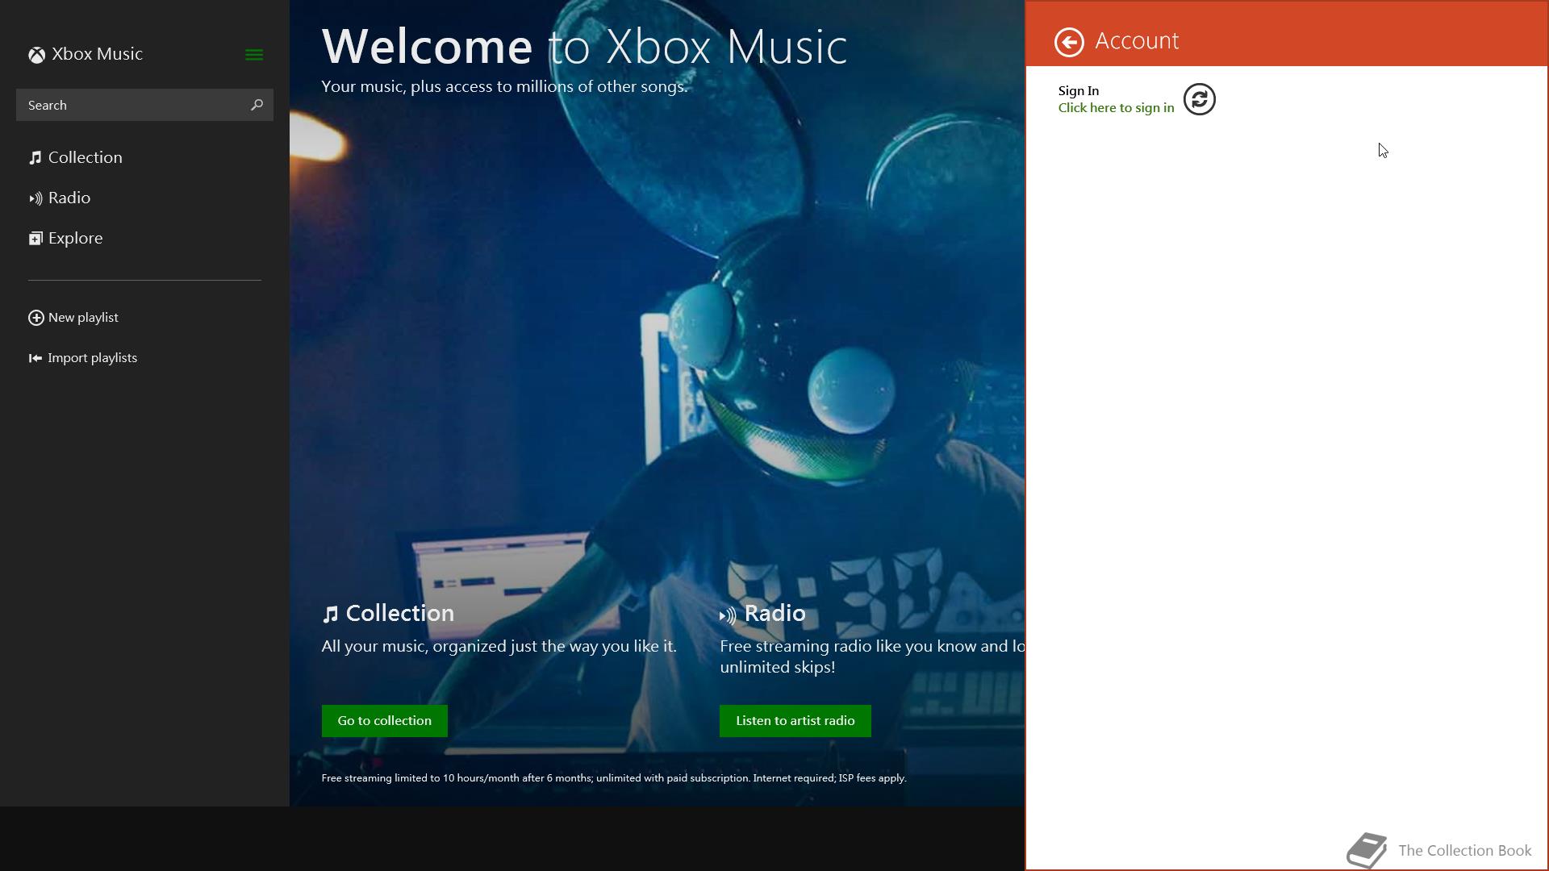Click the music note icon beside Collection in the sidebar

pyautogui.click(x=35, y=158)
